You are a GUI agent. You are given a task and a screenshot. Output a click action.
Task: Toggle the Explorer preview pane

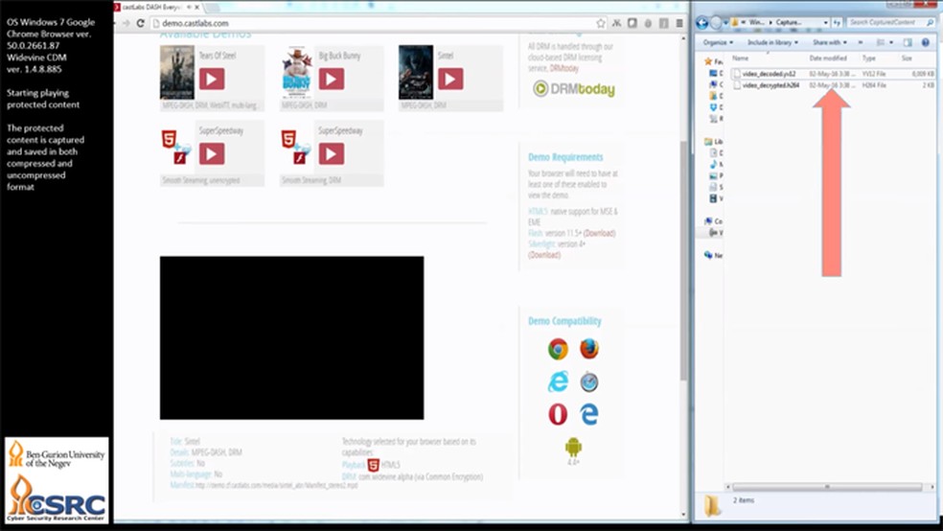click(908, 43)
